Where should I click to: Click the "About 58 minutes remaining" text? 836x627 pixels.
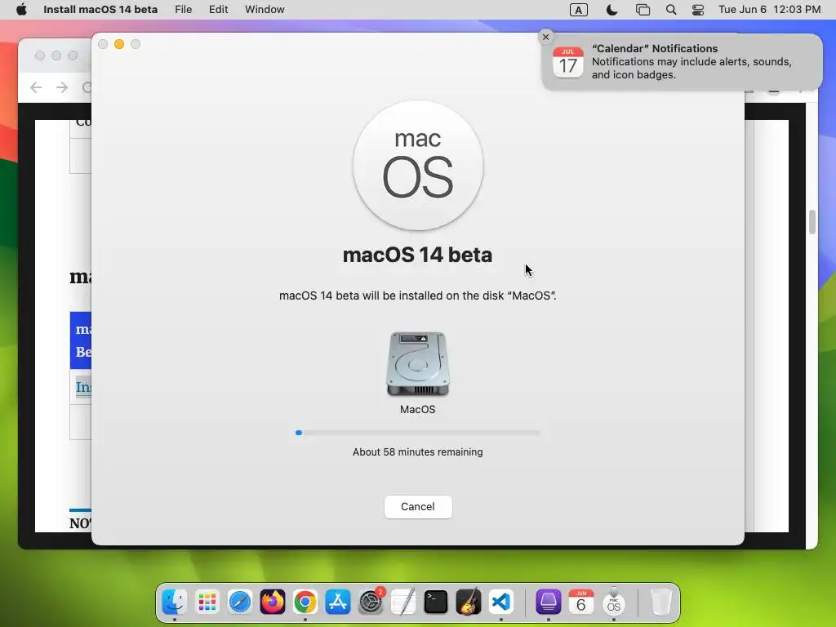click(x=417, y=451)
